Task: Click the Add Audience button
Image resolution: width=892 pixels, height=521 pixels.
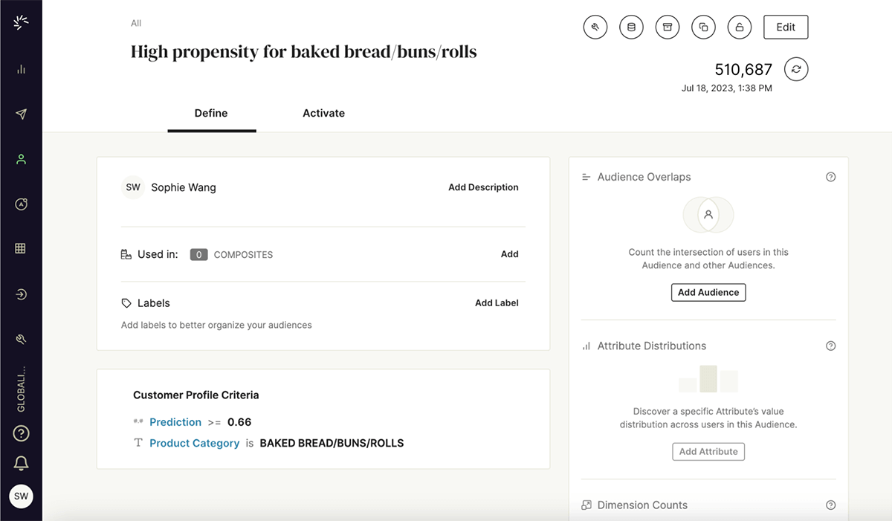Action: pyautogui.click(x=708, y=292)
